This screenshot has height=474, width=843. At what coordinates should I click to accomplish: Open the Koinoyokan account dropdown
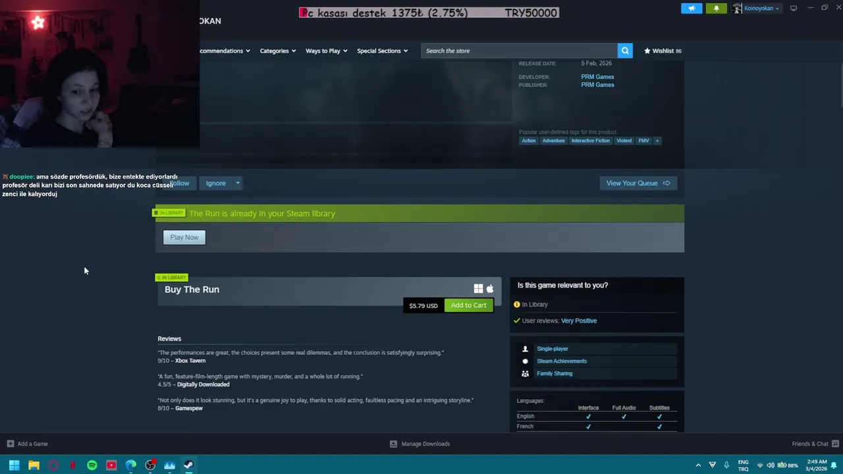point(762,9)
